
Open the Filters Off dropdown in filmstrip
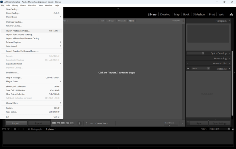coord(220,129)
